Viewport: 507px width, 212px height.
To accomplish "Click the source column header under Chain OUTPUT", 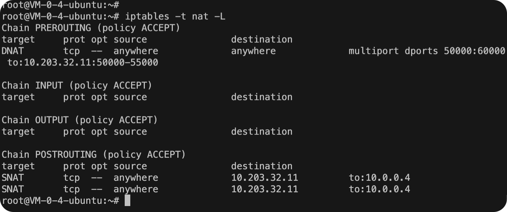I will point(130,131).
